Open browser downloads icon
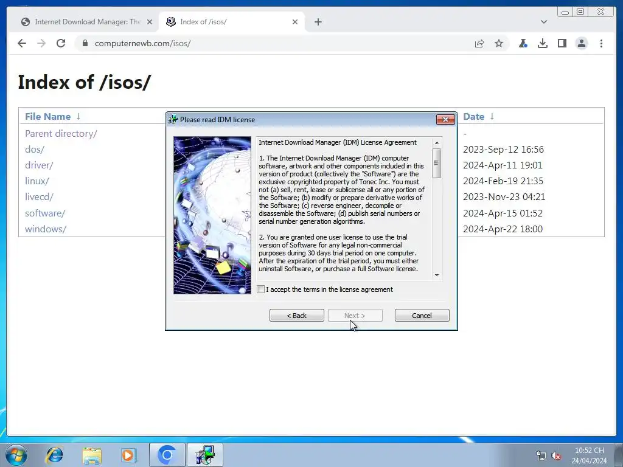The image size is (623, 467). click(542, 43)
